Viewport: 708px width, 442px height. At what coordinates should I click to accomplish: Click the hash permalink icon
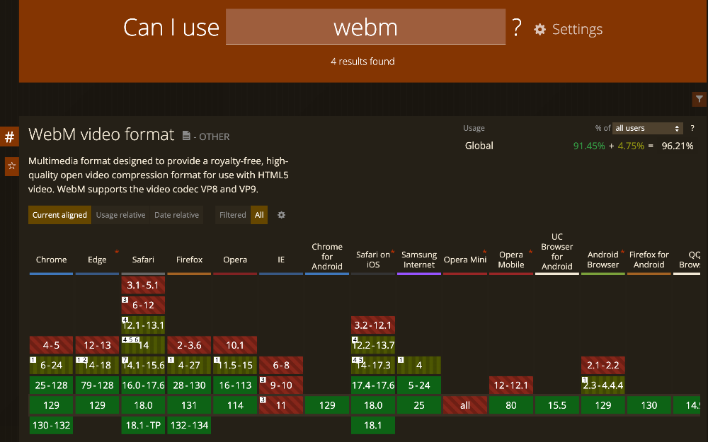click(9, 136)
